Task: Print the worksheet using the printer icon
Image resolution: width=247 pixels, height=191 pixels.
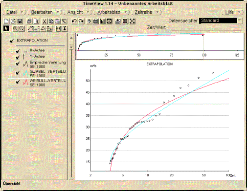Action: tap(29, 21)
